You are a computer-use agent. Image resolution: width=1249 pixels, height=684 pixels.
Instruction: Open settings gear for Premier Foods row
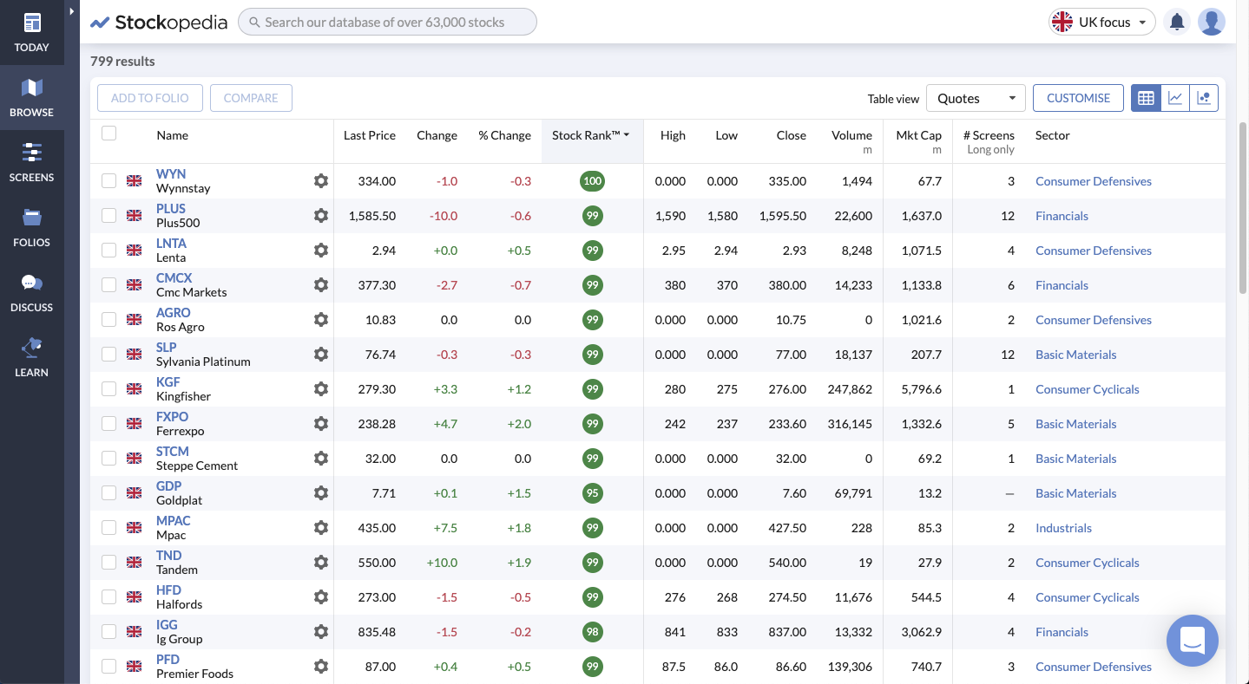[321, 667]
